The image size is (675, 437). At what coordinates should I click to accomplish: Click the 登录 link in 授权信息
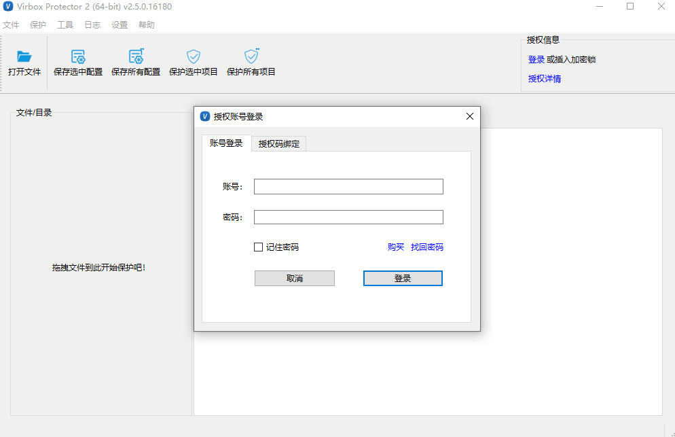coord(536,60)
